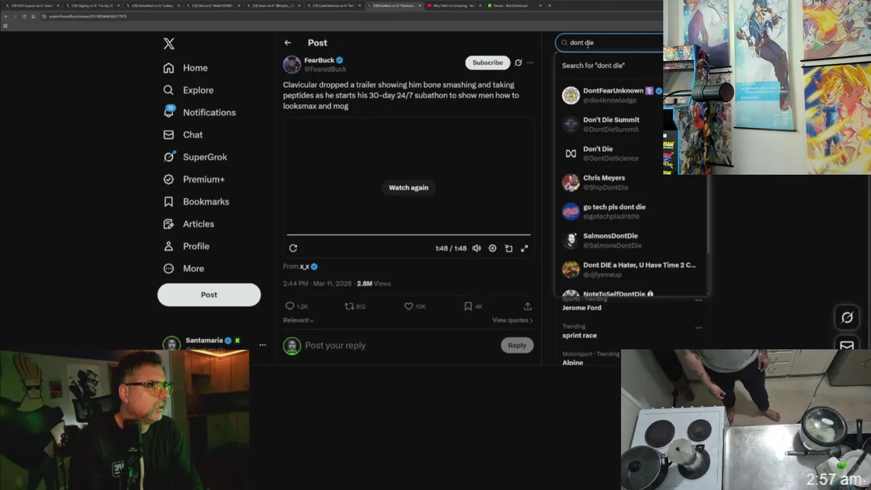Open Profile in the sidebar
The height and width of the screenshot is (490, 871).
pyautogui.click(x=186, y=246)
